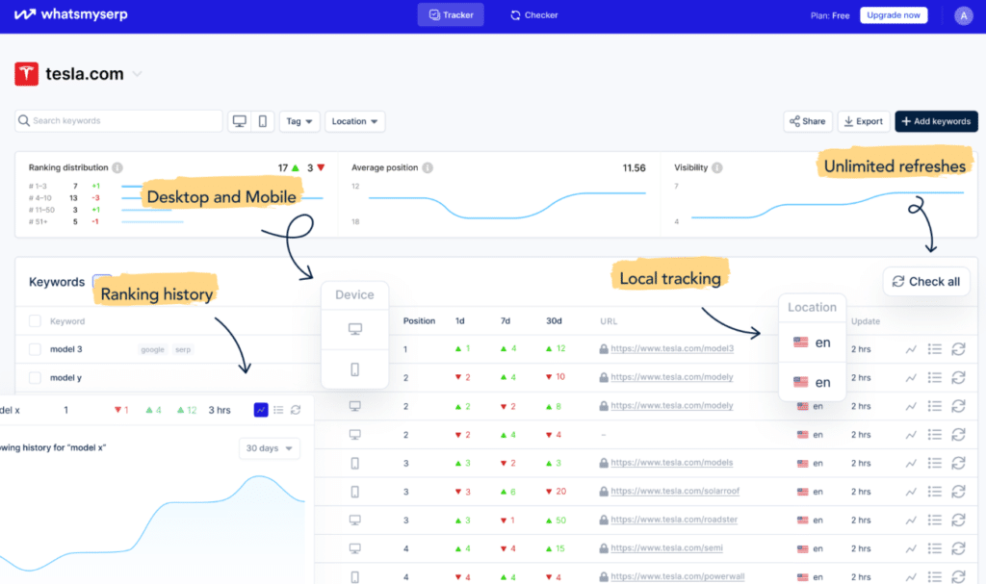Sort by the 7d column header

[x=505, y=320]
